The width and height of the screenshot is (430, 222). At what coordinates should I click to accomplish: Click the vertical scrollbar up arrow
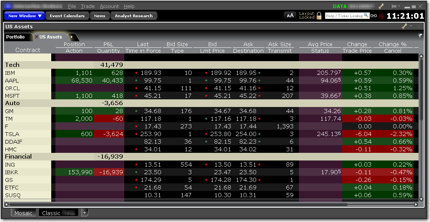(x=422, y=56)
